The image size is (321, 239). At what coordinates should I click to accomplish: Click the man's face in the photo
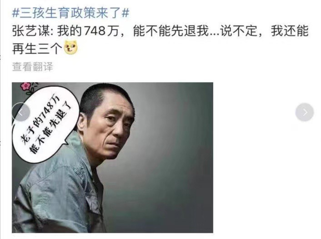[114, 128]
